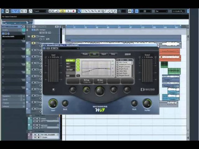This screenshot has width=199, height=149.
Task: Open the snap type dropdown with grid icon
Action: pyautogui.click(x=145, y=11)
